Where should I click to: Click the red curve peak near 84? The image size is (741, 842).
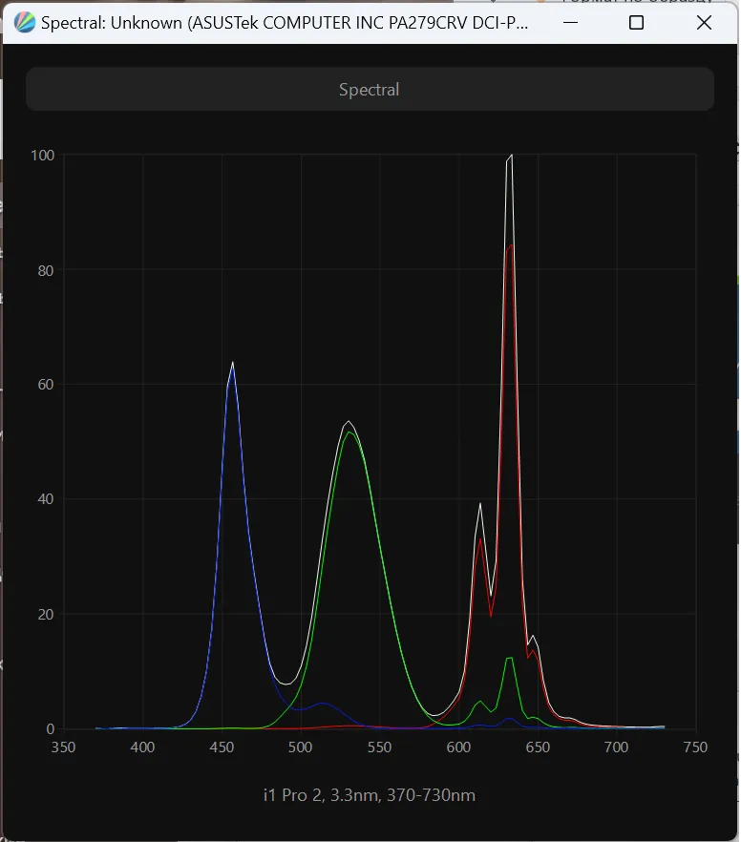pyautogui.click(x=511, y=245)
